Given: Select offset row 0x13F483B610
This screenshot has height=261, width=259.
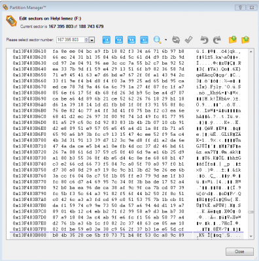Looking at the screenshot, I should pyautogui.click(x=29, y=52).
